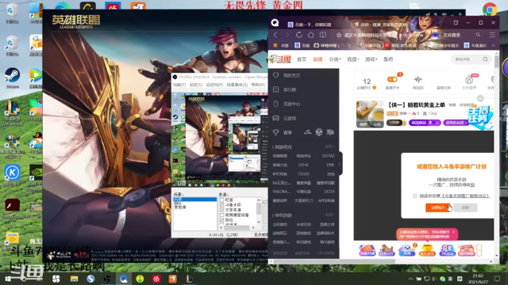
Task: Open Google Chrome desktop shortcut
Action: pyautogui.click(x=490, y=9)
